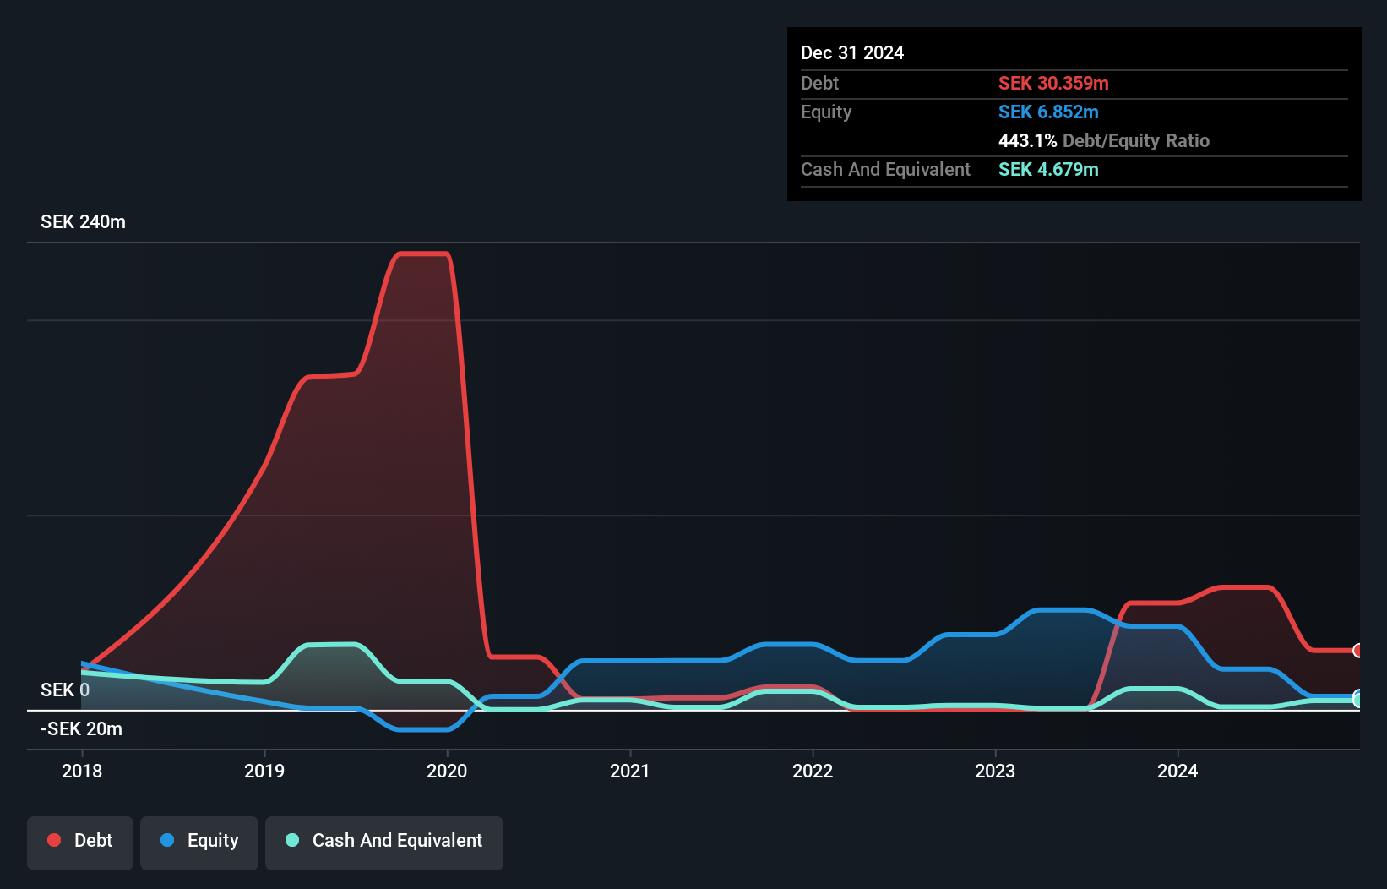Click the -SEK 20m y-axis label

coord(81,728)
